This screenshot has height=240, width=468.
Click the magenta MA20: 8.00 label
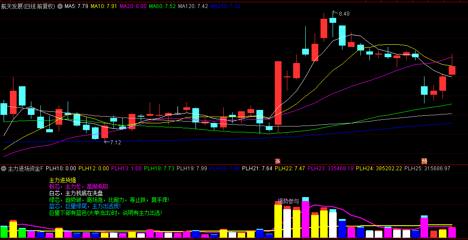[x=133, y=6]
